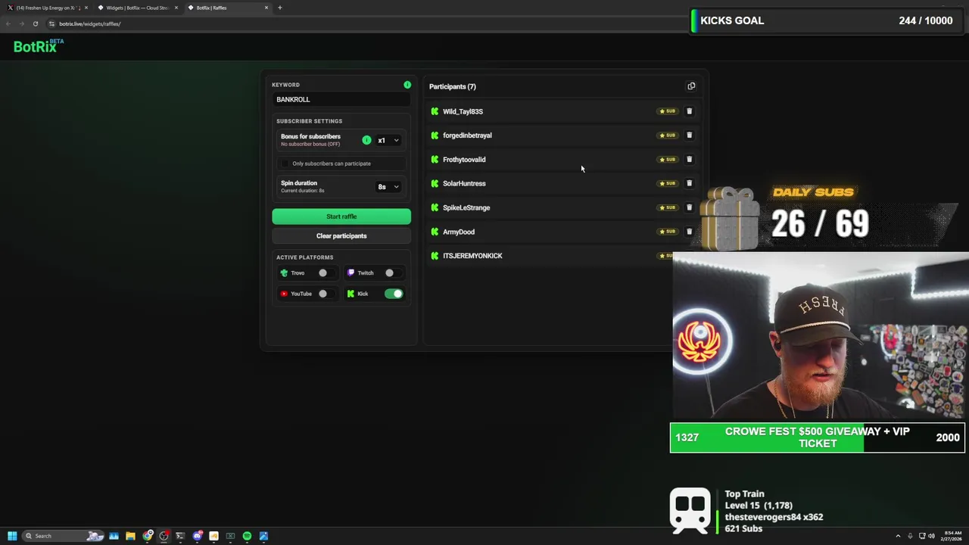Click the system tray clock
The width and height of the screenshot is (969, 545).
[952, 536]
